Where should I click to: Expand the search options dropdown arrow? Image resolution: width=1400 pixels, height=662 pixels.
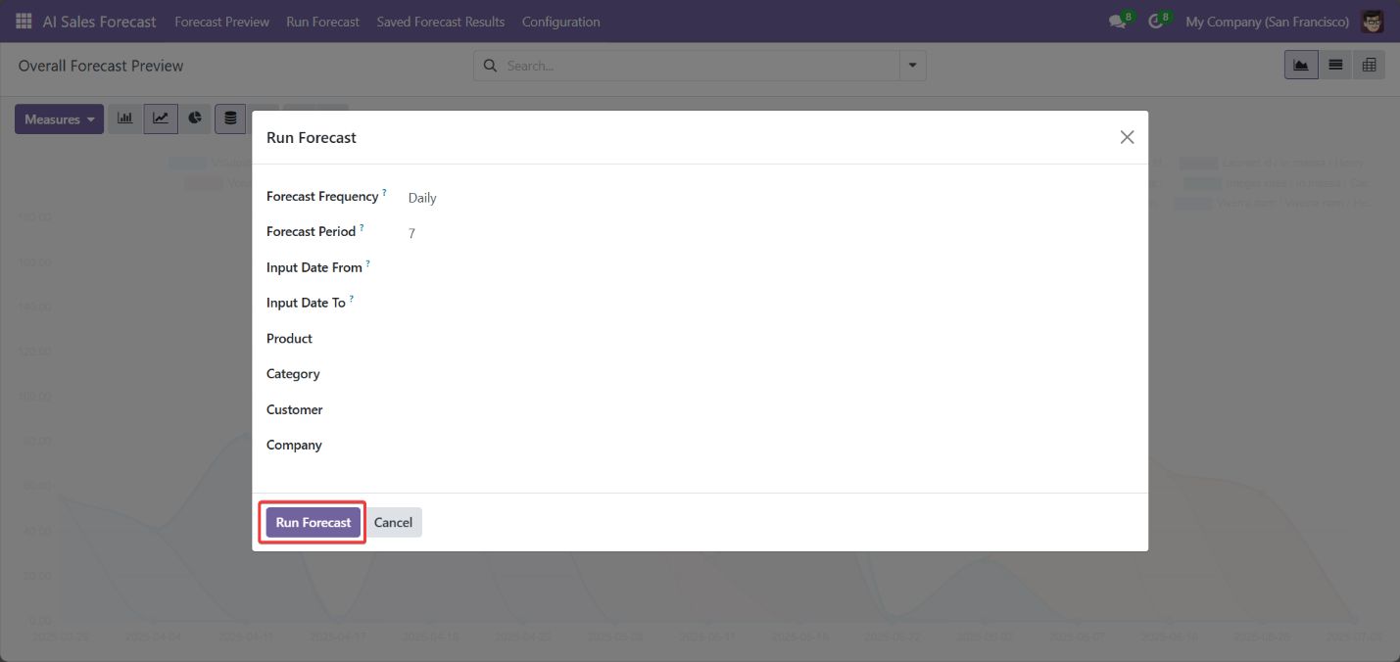pos(913,66)
